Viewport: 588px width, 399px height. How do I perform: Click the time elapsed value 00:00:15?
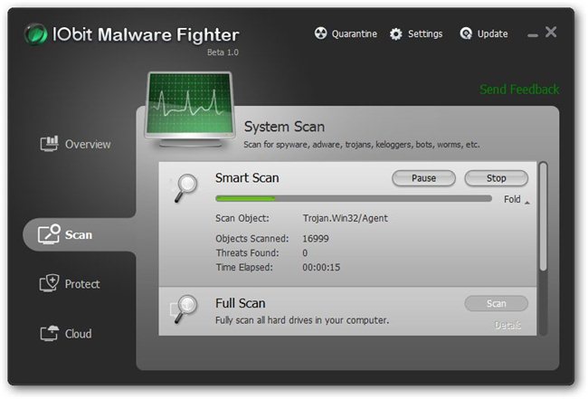[x=321, y=268]
